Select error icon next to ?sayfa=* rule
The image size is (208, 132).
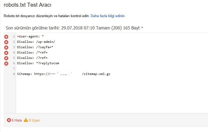tap(6, 47)
